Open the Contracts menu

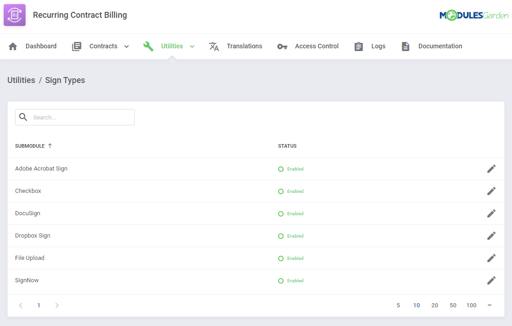click(103, 47)
